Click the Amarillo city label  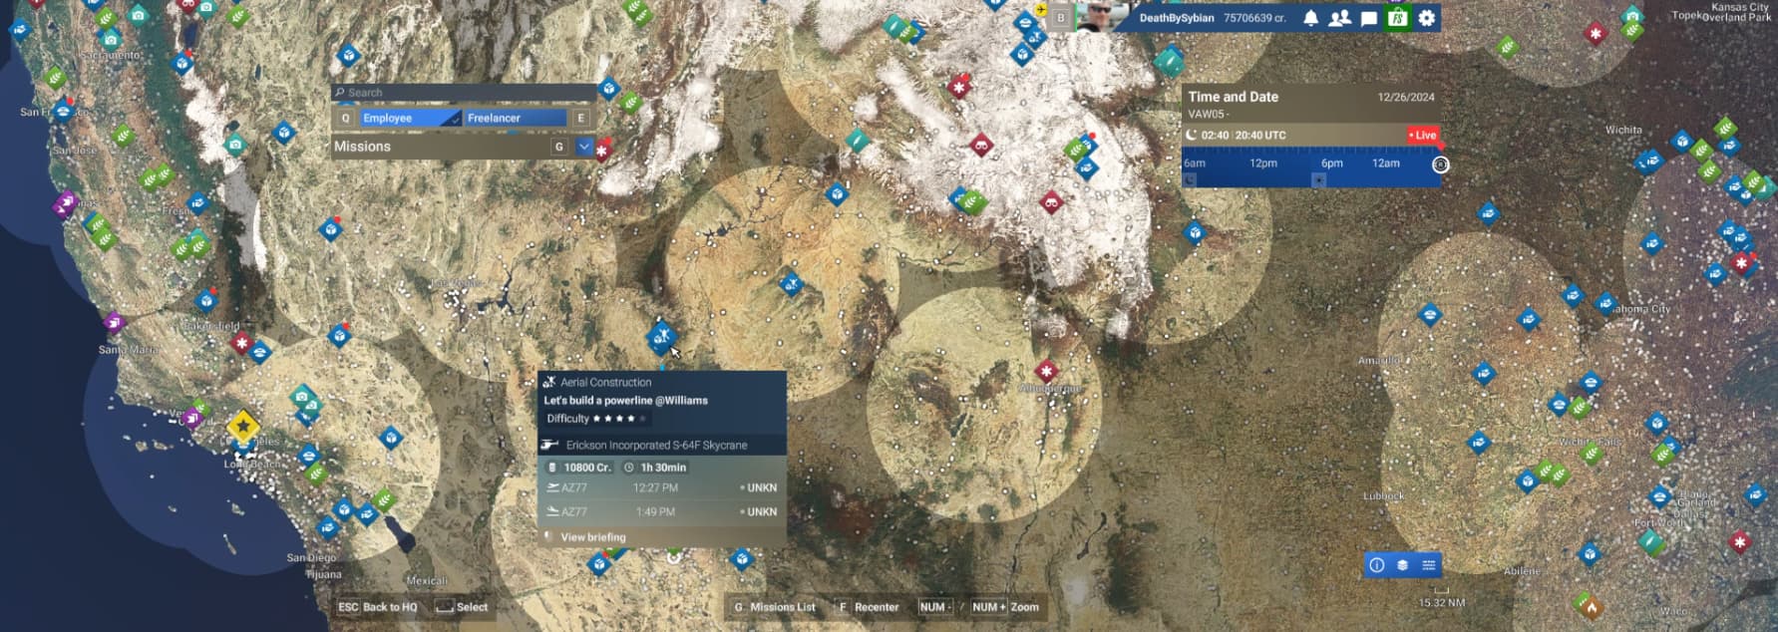coord(1379,360)
